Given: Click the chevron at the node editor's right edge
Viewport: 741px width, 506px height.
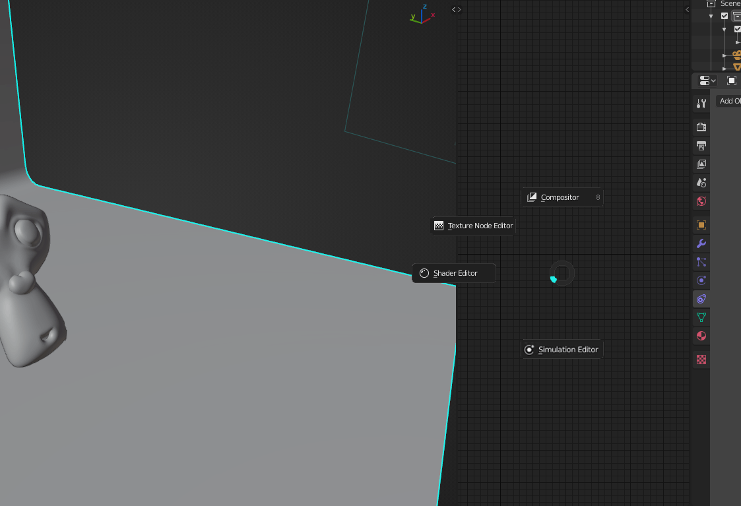Looking at the screenshot, I should (687, 9).
